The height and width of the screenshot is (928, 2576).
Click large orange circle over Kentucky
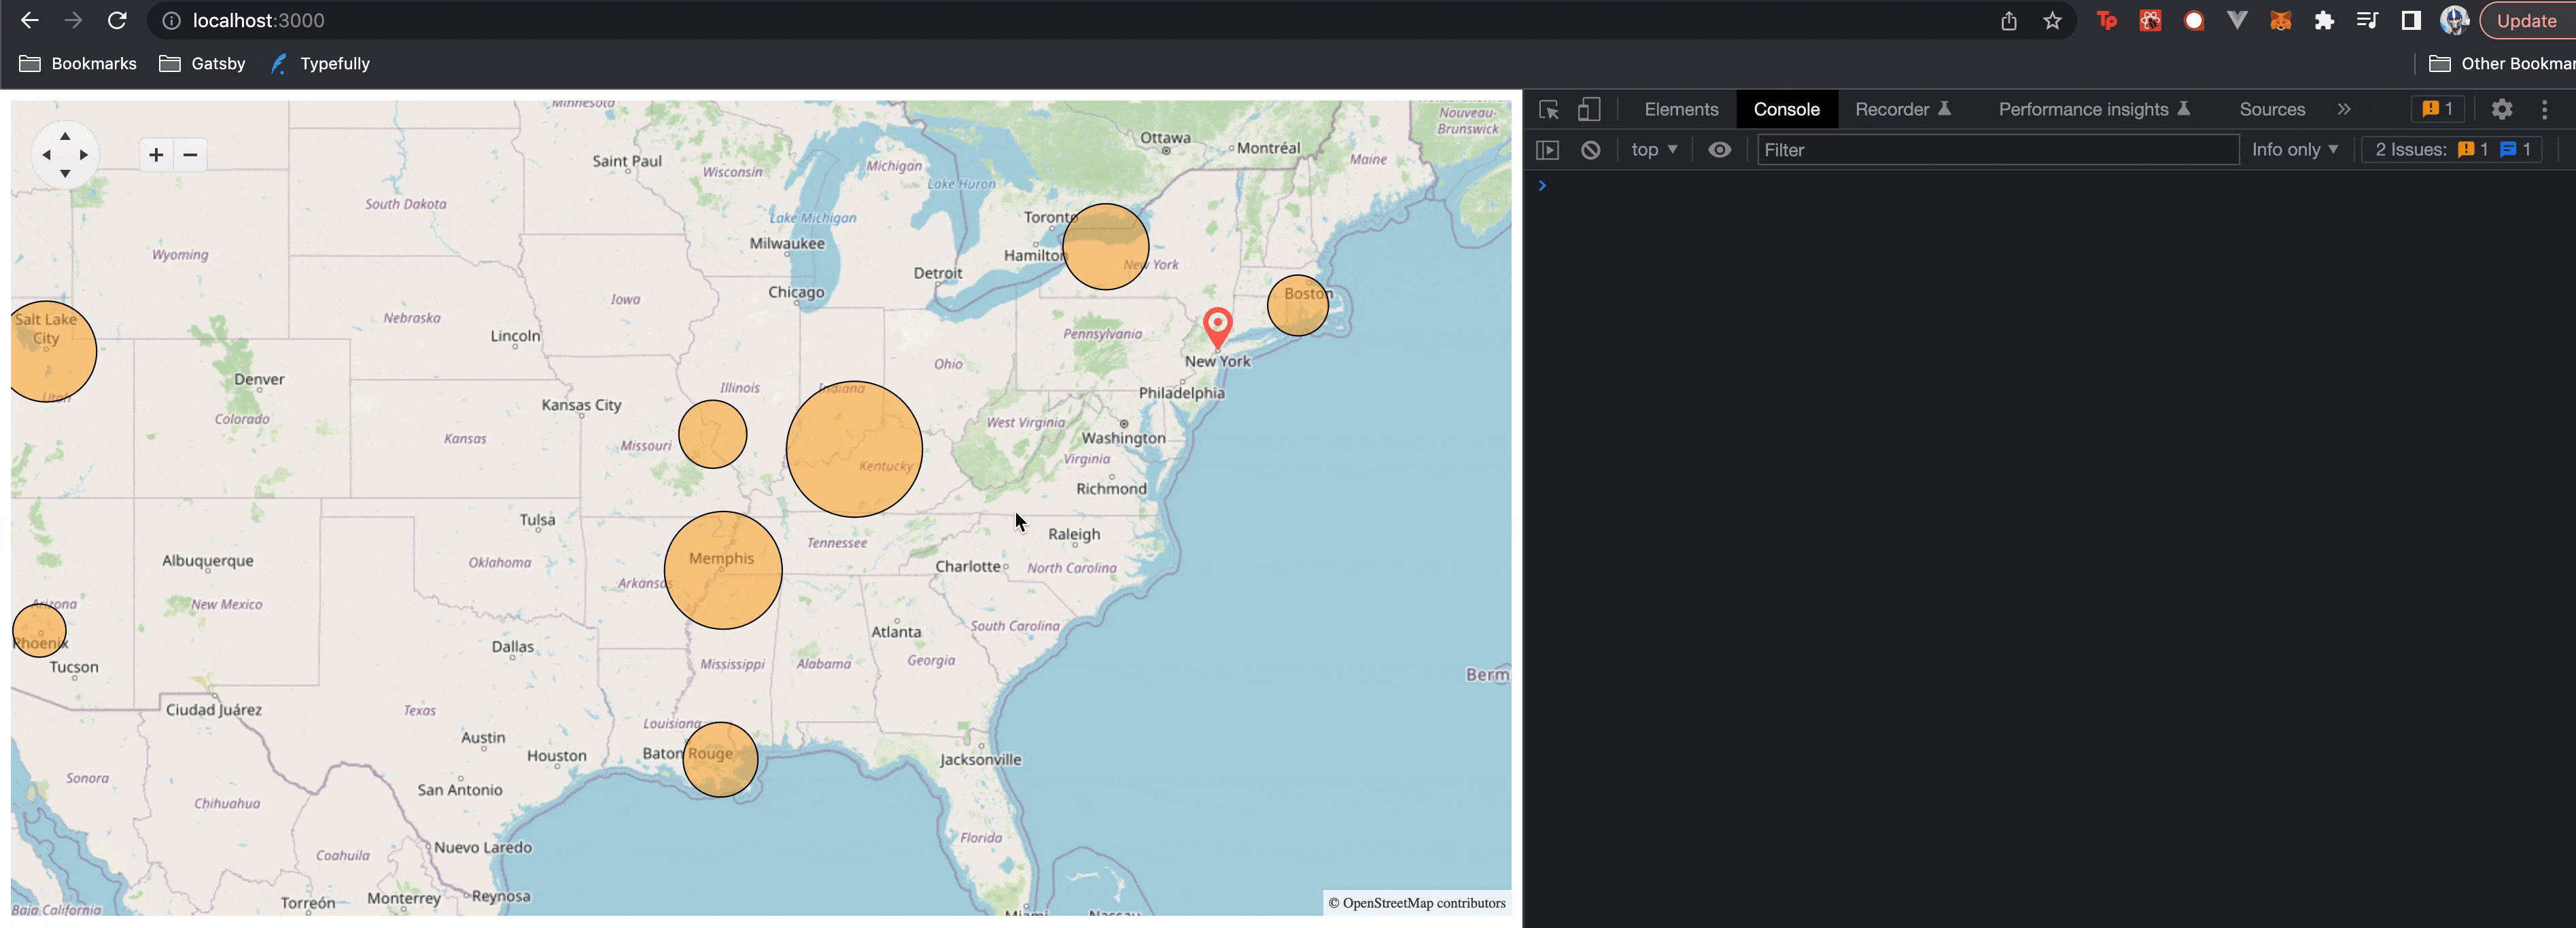point(854,449)
